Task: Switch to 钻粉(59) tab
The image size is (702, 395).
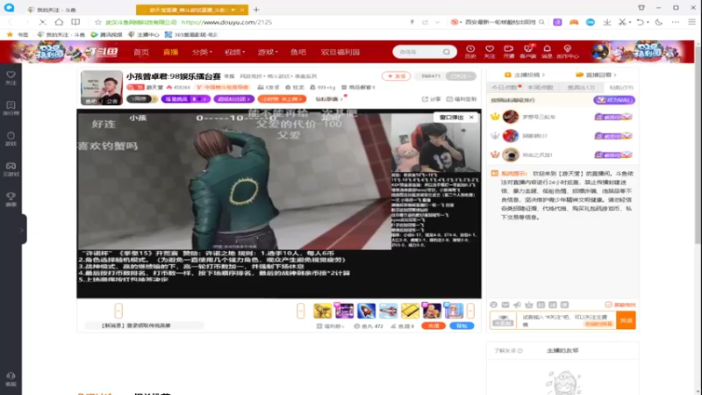Action: coord(621,87)
